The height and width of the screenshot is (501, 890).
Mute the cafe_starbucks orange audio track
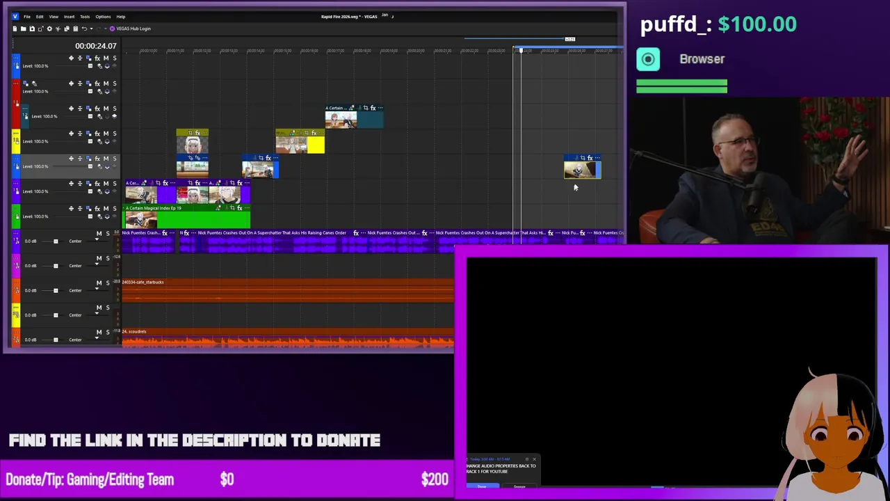(99, 283)
